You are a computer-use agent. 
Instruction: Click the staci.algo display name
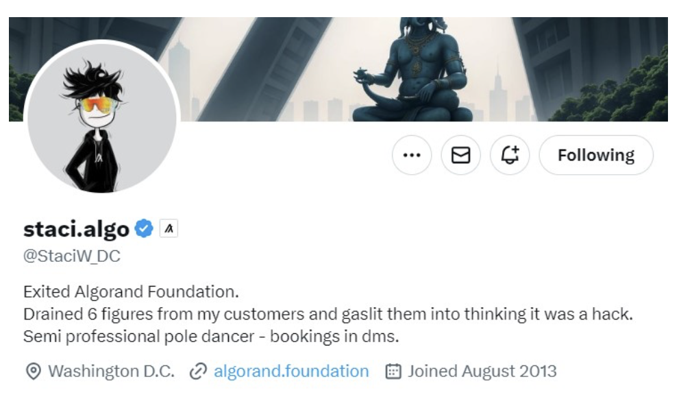coord(76,229)
